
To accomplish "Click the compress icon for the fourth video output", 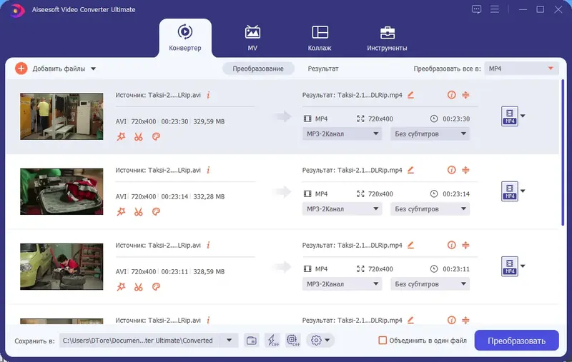I will (x=465, y=320).
